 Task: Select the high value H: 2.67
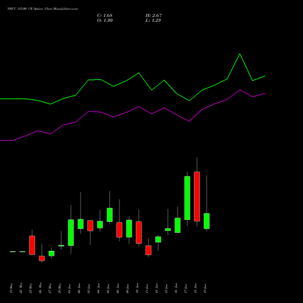click(x=153, y=15)
